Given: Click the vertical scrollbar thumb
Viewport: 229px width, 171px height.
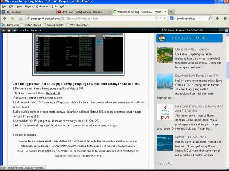Looking at the screenshot, I should [228, 71].
